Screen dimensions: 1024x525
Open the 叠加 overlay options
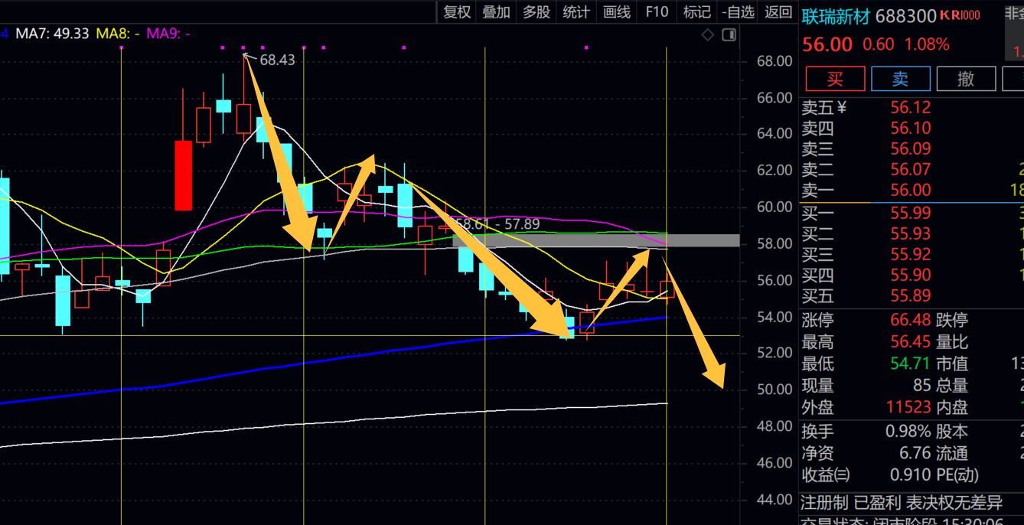pyautogui.click(x=496, y=12)
